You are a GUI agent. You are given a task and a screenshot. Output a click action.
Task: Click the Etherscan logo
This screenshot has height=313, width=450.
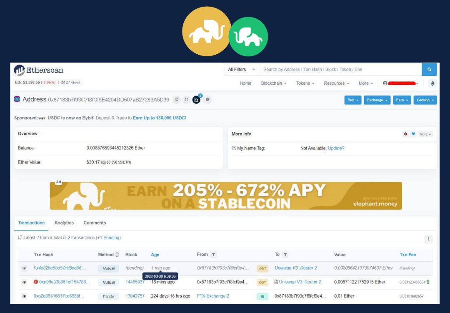coord(39,70)
